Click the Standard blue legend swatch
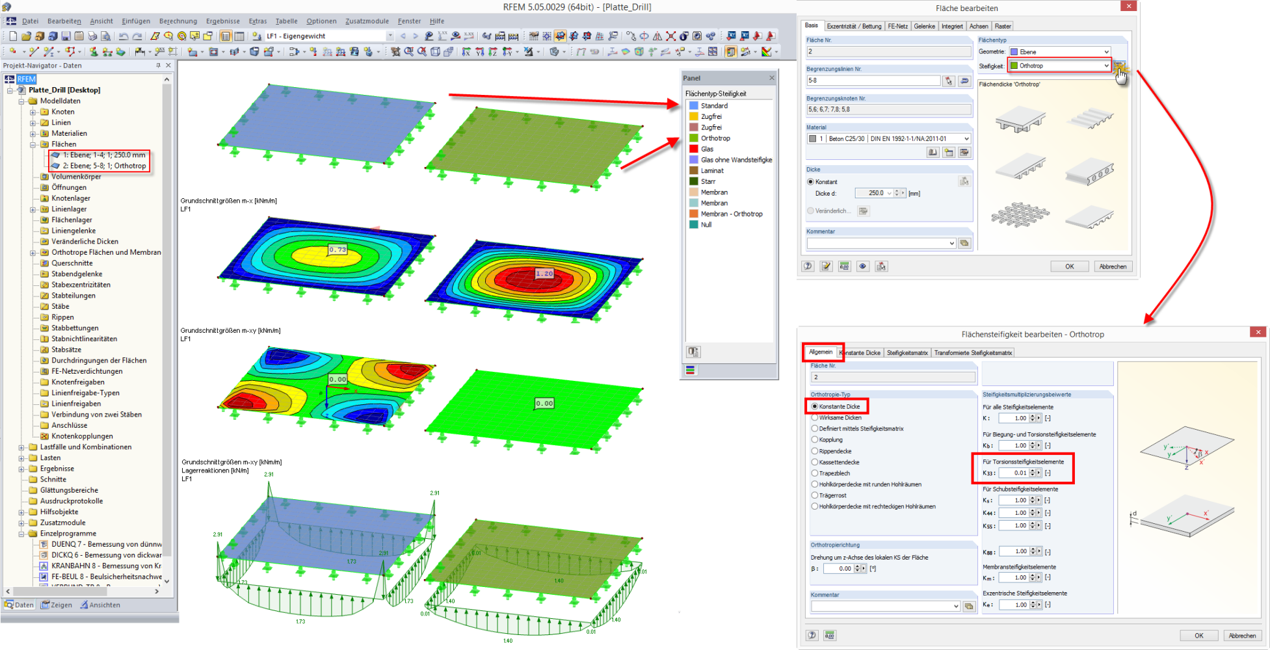This screenshot has width=1270, height=650. [693, 105]
